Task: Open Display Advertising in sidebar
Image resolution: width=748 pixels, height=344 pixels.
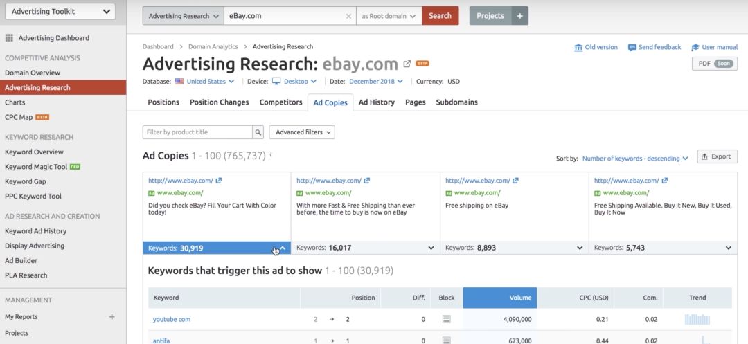Action: point(35,246)
